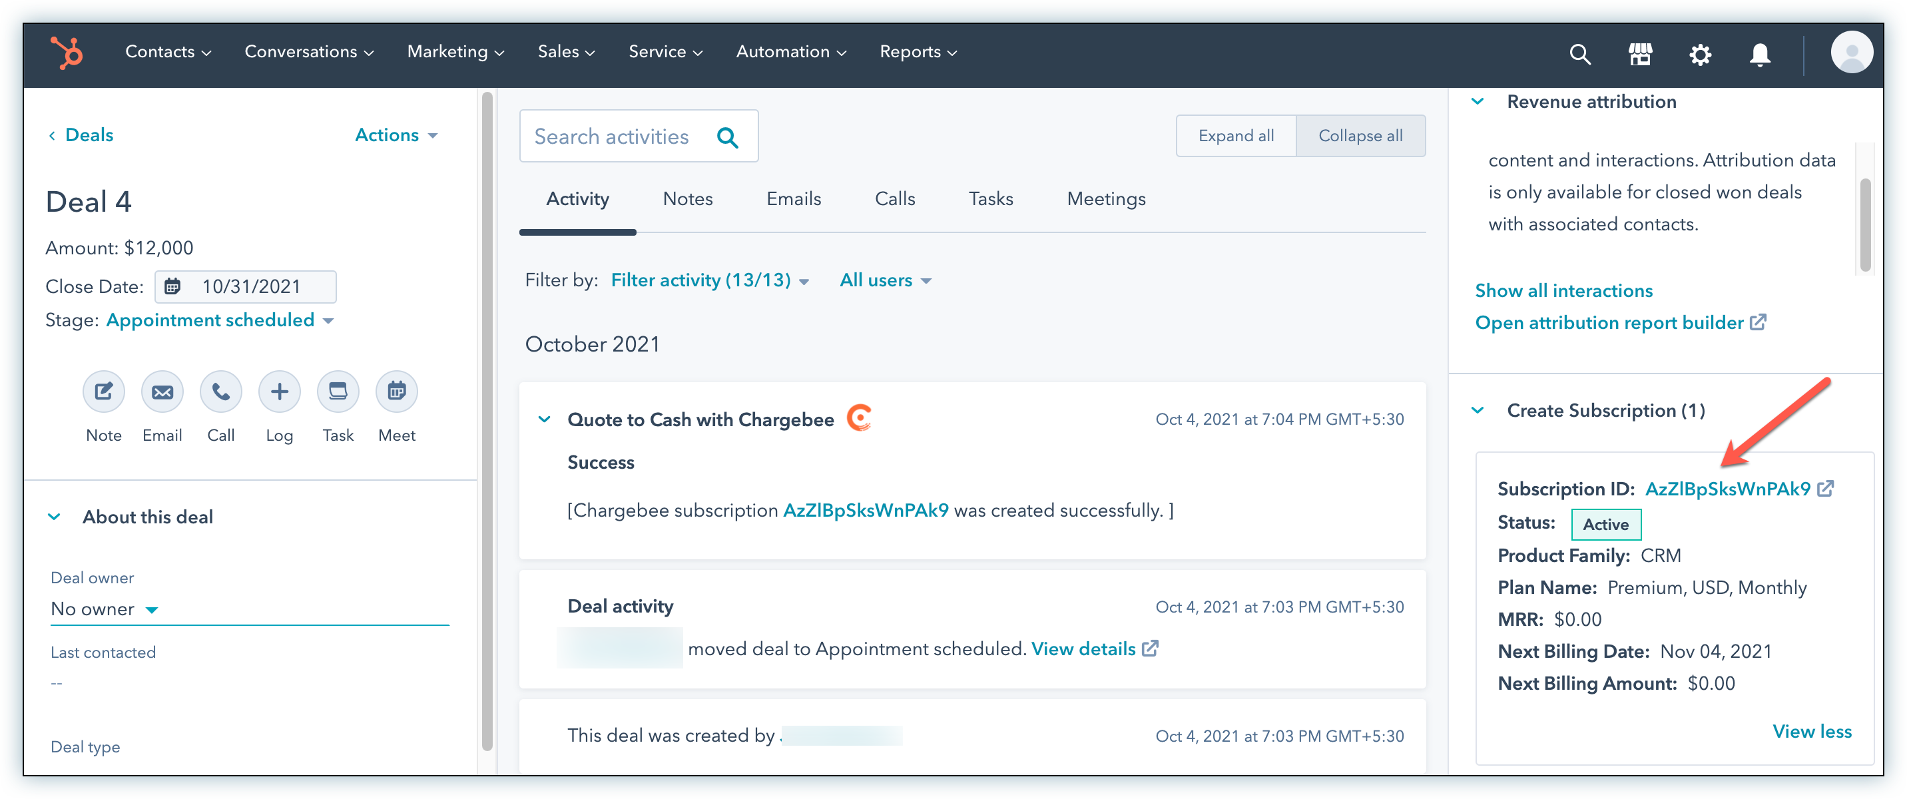Click the Log activity plus icon
The image size is (1907, 799).
(279, 391)
